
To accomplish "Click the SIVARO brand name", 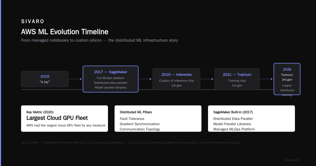I will tap(33, 21).
